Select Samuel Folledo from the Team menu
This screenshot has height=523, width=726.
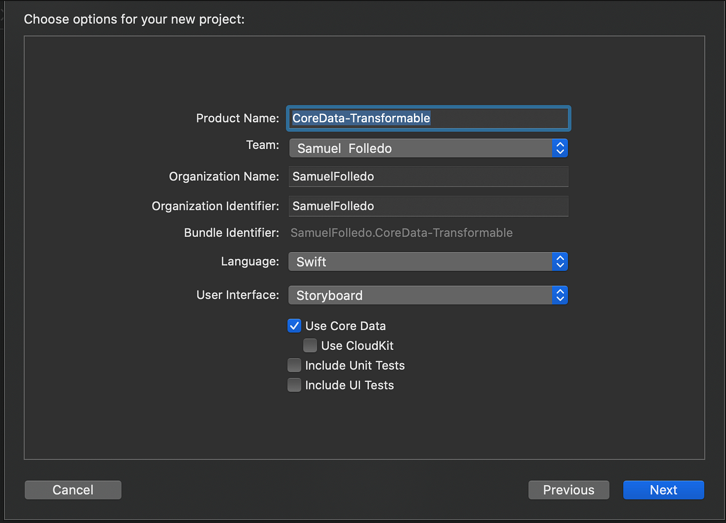pyautogui.click(x=345, y=148)
